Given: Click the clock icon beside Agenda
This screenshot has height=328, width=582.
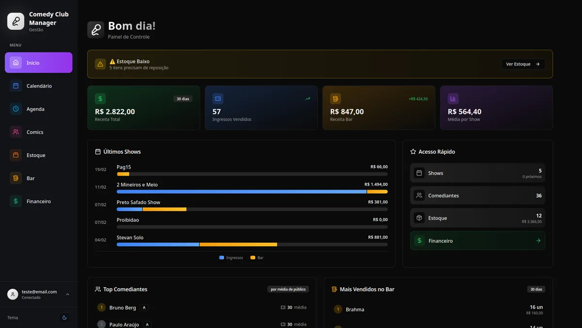Looking at the screenshot, I should [16, 109].
